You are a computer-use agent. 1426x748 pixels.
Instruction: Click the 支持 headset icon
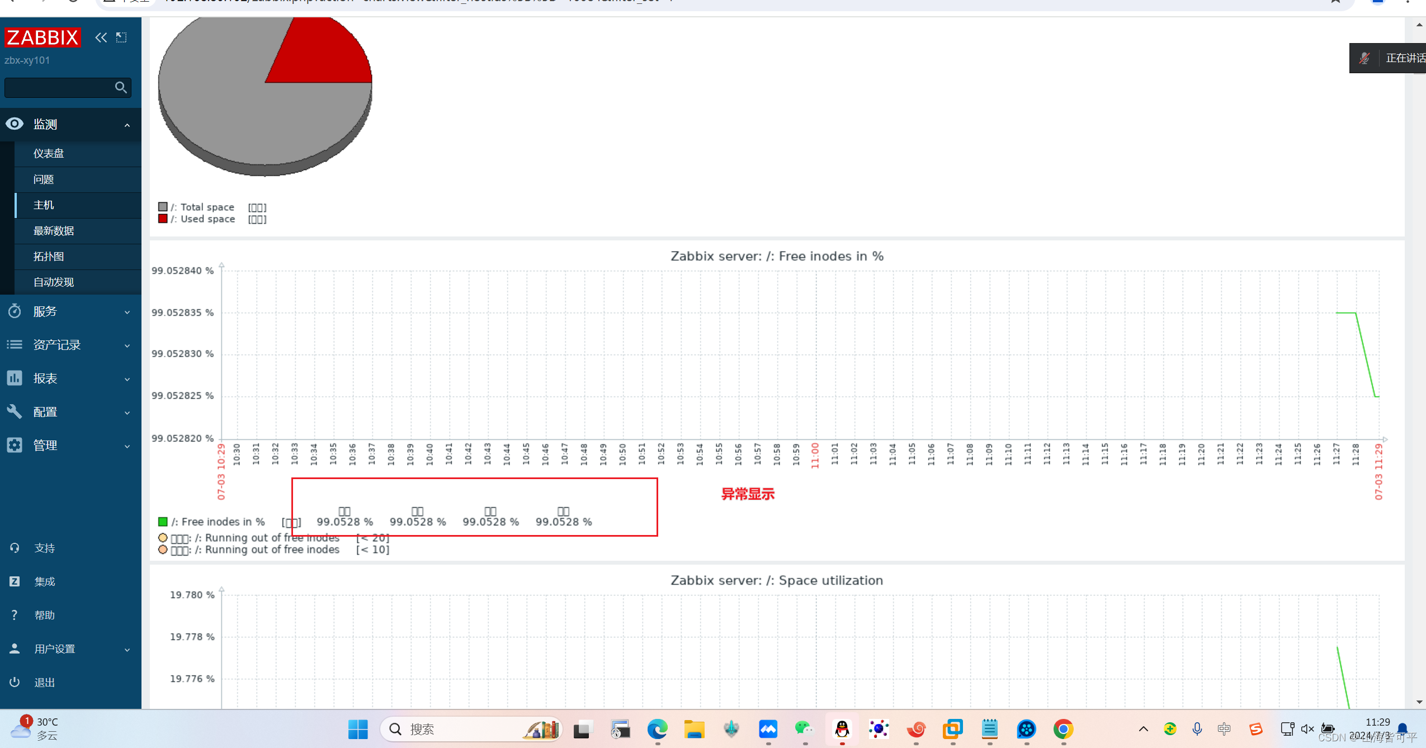(15, 548)
